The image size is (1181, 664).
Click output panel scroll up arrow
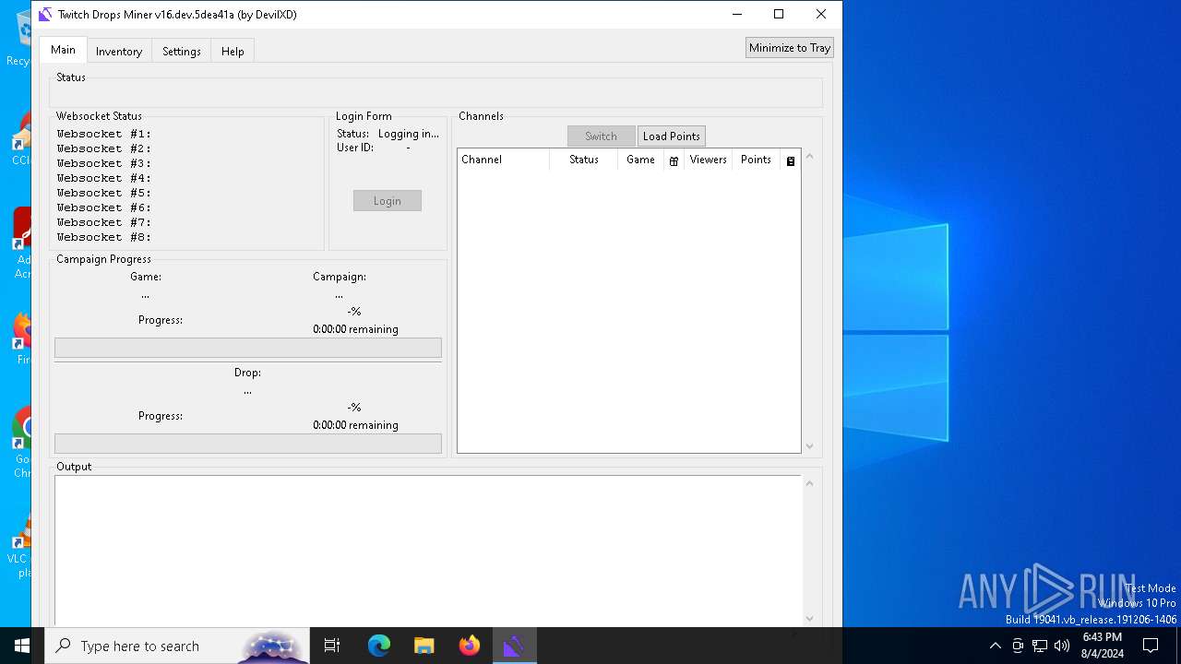tap(810, 483)
